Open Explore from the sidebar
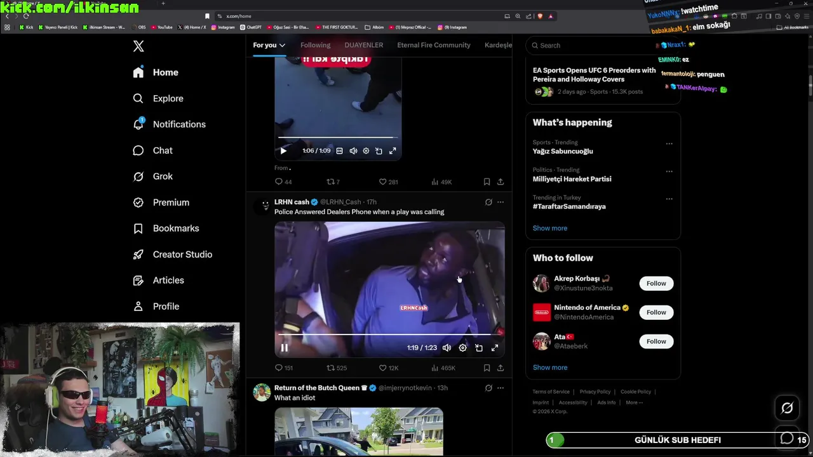The height and width of the screenshot is (457, 813). coord(158,98)
